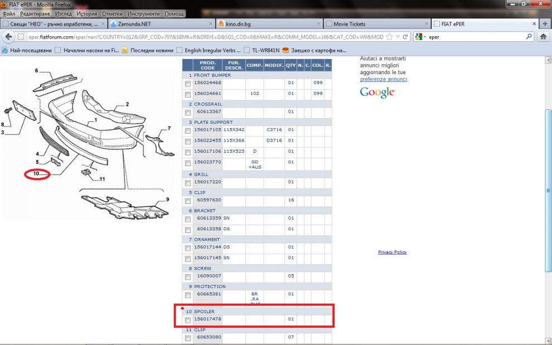This screenshot has height=345, width=552.
Task: Open the 'Отметки' bookmarks menu
Action: tap(113, 13)
